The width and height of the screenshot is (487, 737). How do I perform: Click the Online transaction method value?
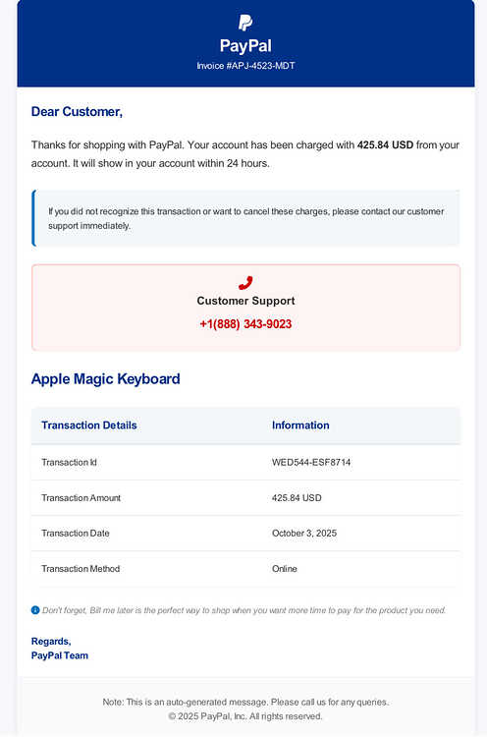pyautogui.click(x=285, y=569)
